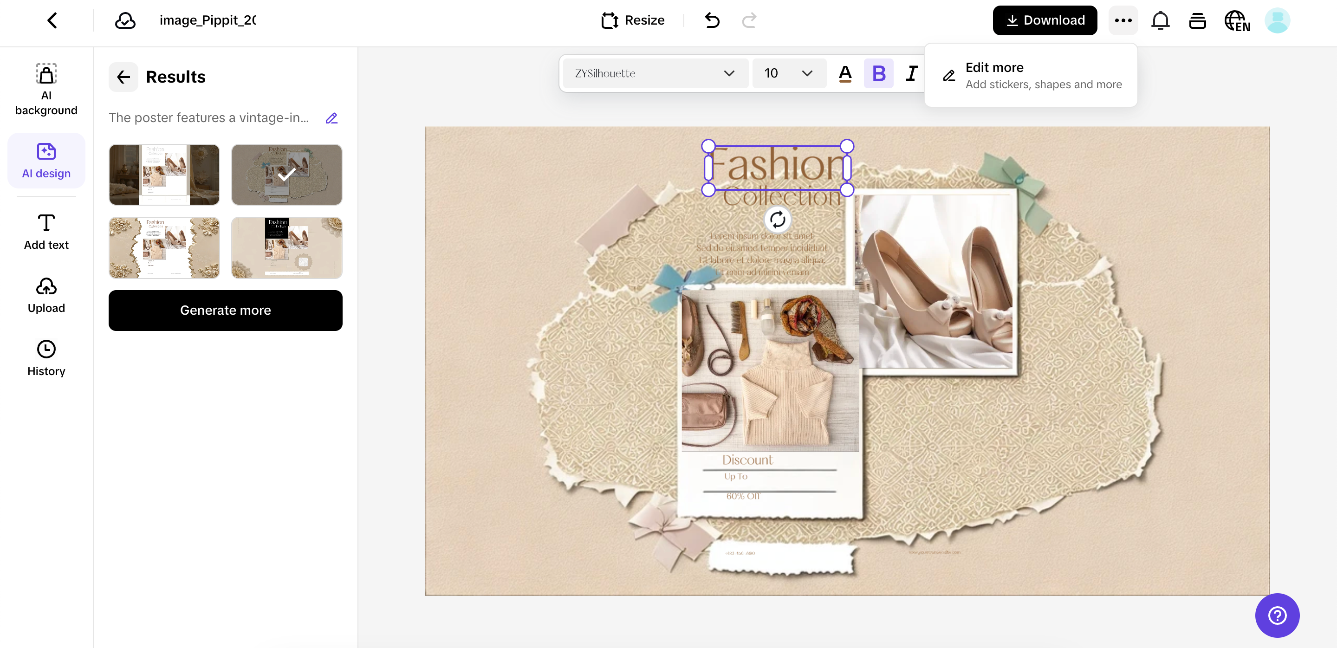Toggle Italic formatting on selected text

pyautogui.click(x=911, y=73)
